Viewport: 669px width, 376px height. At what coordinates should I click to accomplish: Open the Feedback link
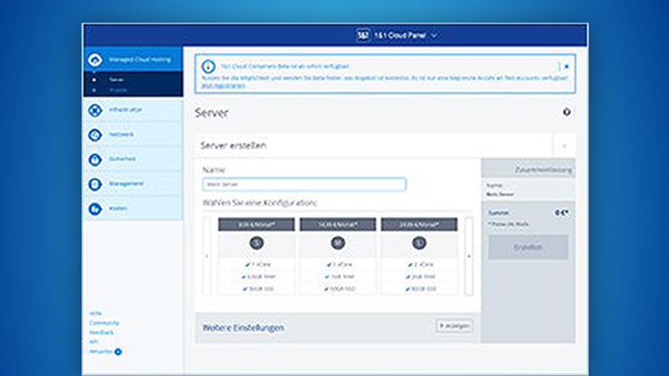click(102, 332)
